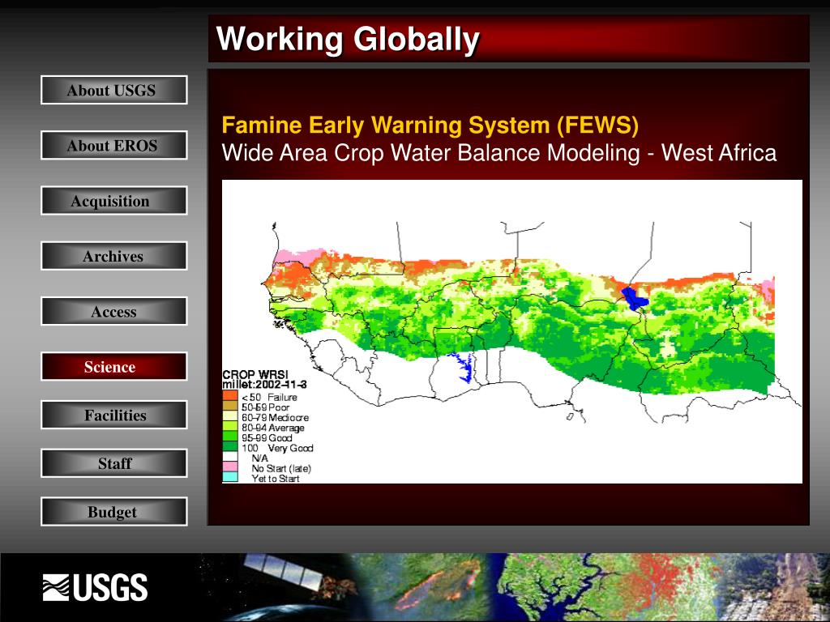Click the '80-94 Average' legend label

click(x=273, y=428)
